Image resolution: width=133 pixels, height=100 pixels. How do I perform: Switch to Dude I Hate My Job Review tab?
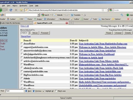16,23
